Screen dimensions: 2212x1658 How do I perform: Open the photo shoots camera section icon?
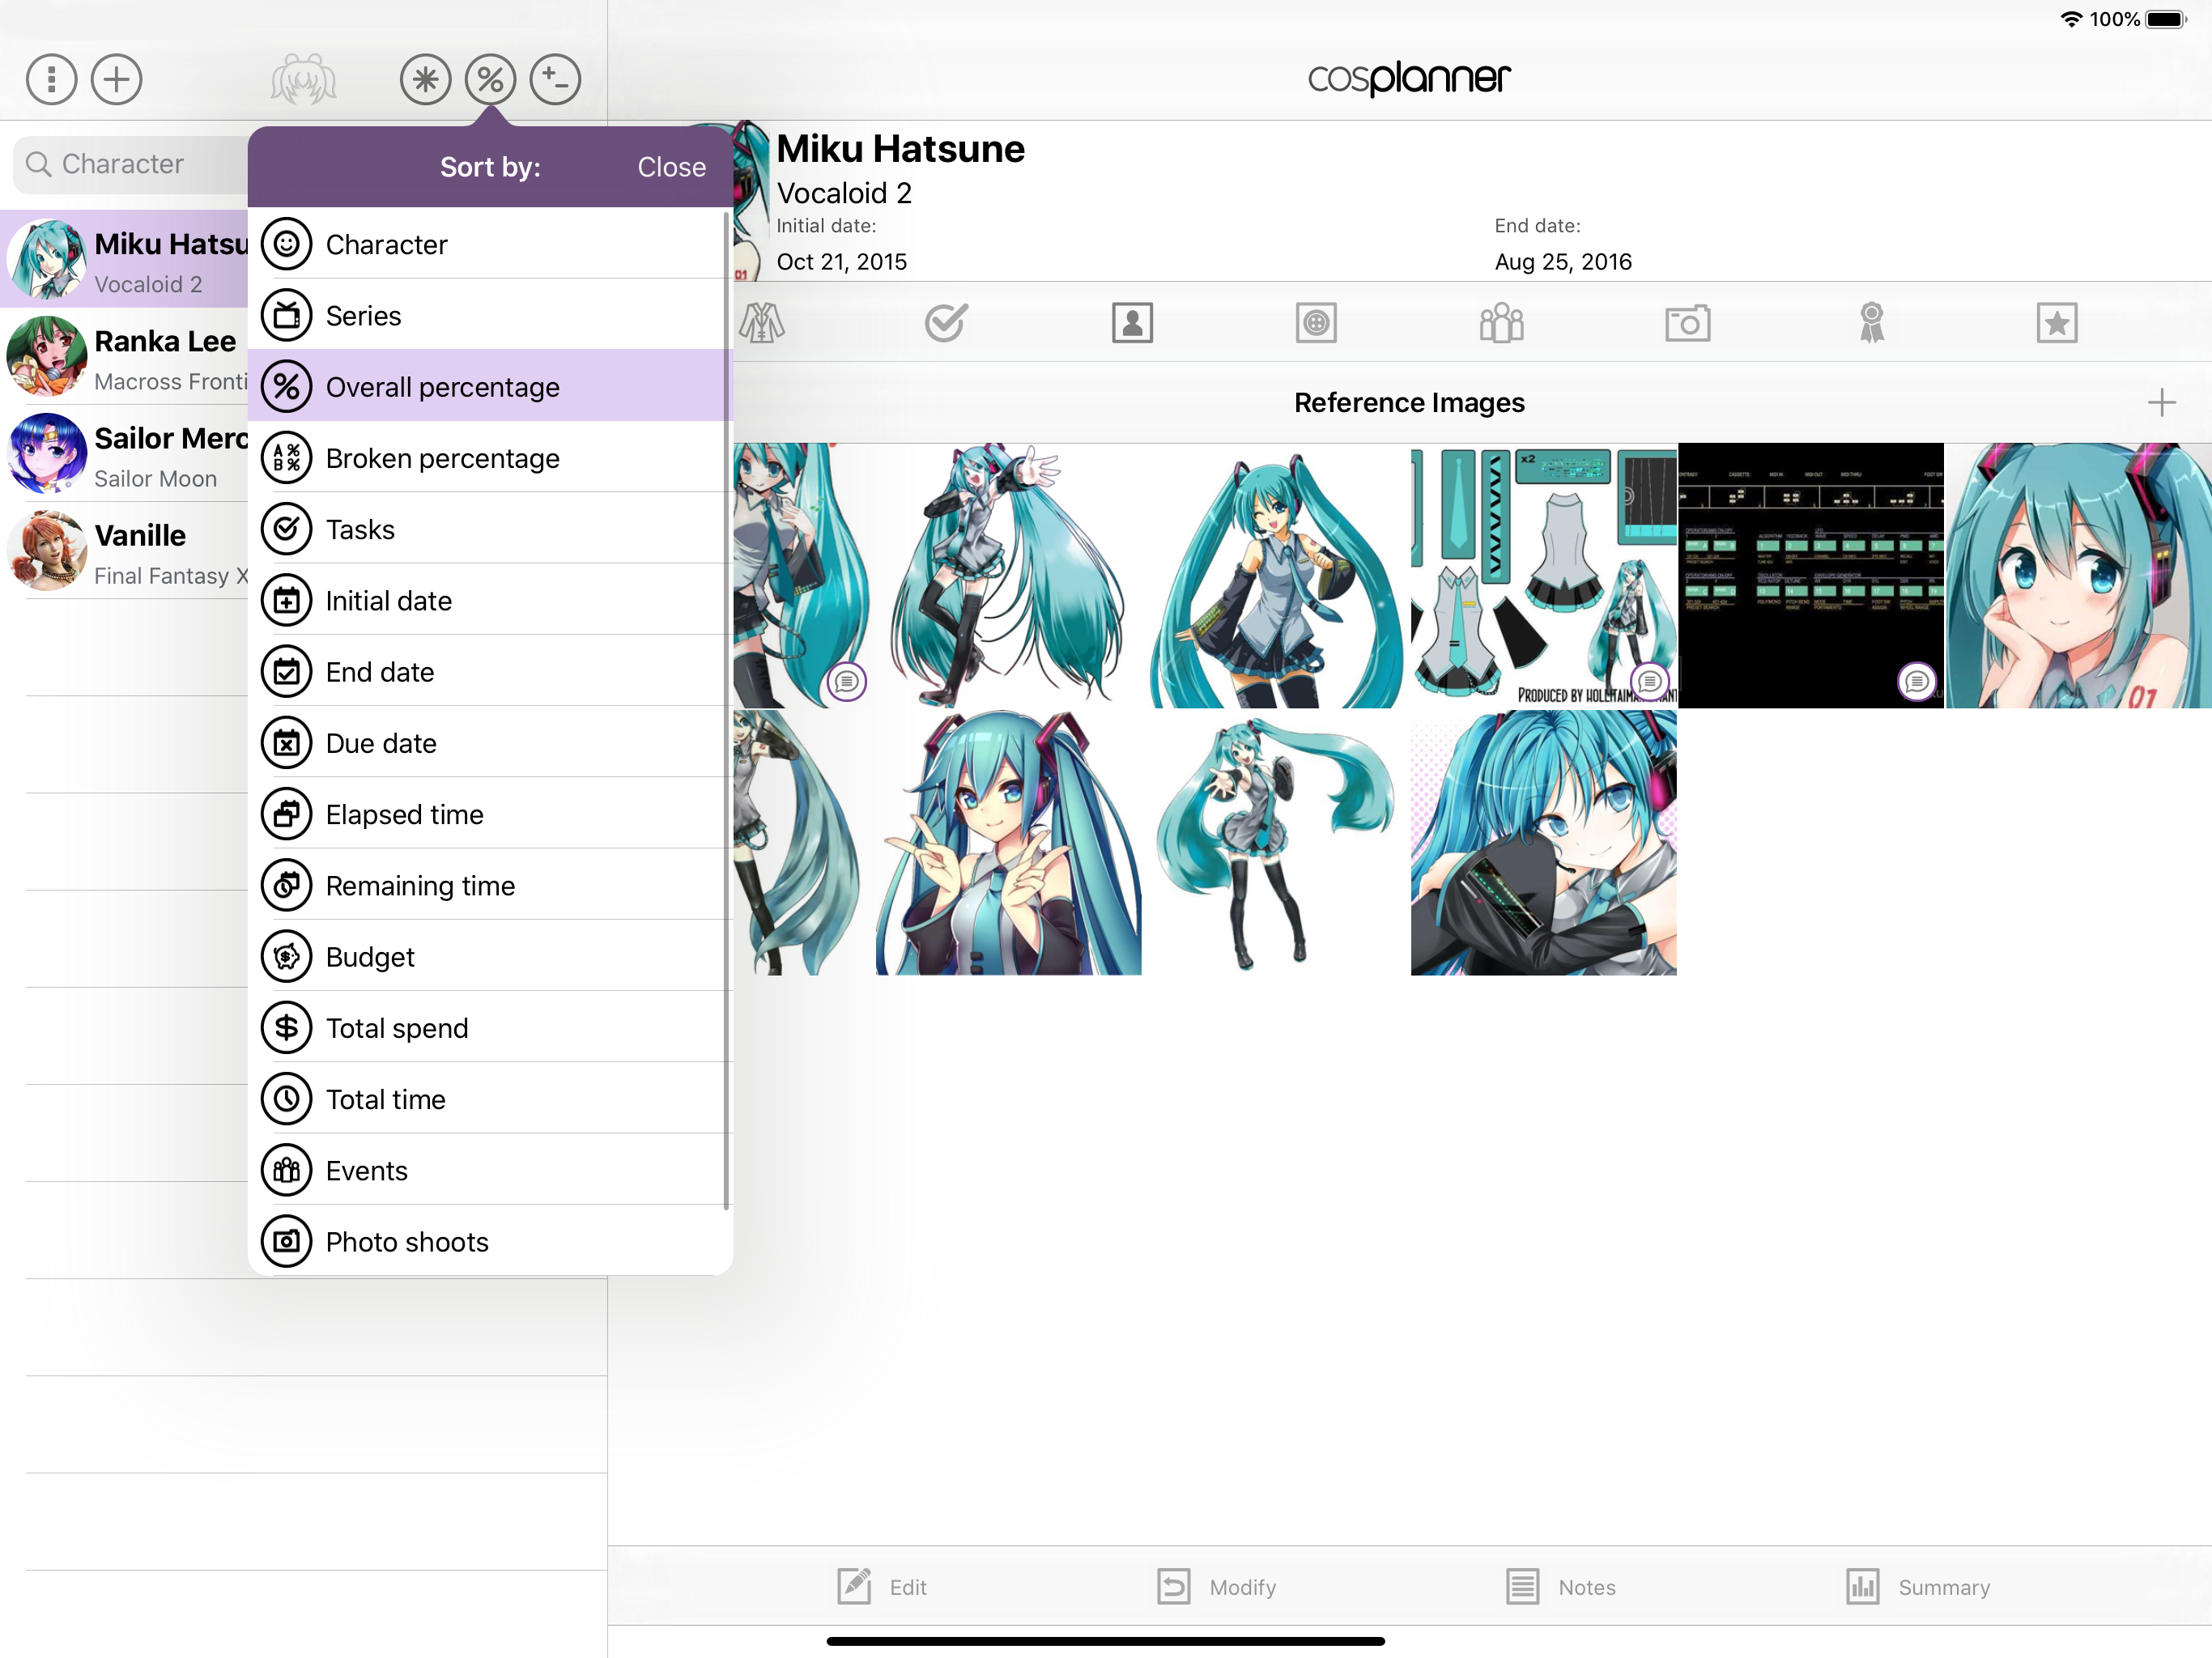pyautogui.click(x=1687, y=322)
